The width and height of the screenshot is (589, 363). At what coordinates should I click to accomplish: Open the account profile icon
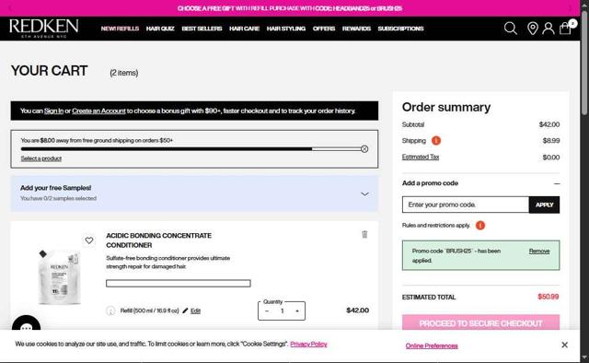pyautogui.click(x=549, y=29)
